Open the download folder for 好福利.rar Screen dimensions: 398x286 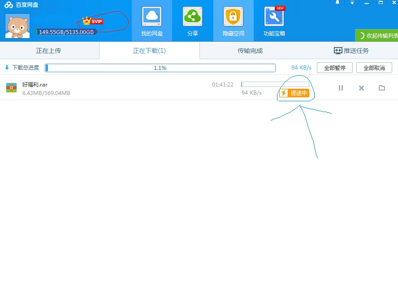pyautogui.click(x=381, y=88)
